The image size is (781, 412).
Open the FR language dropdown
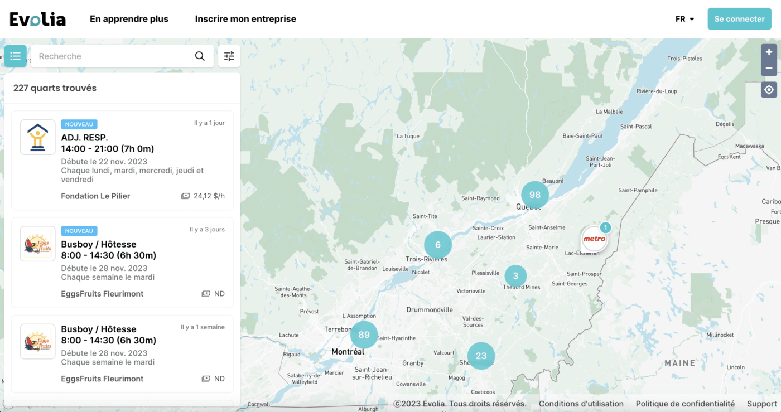pos(684,19)
